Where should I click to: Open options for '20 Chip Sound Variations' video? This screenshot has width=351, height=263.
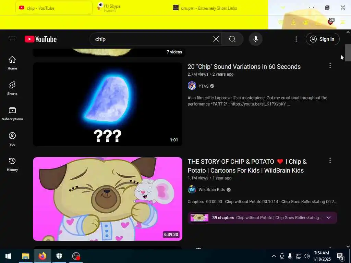[x=330, y=65]
